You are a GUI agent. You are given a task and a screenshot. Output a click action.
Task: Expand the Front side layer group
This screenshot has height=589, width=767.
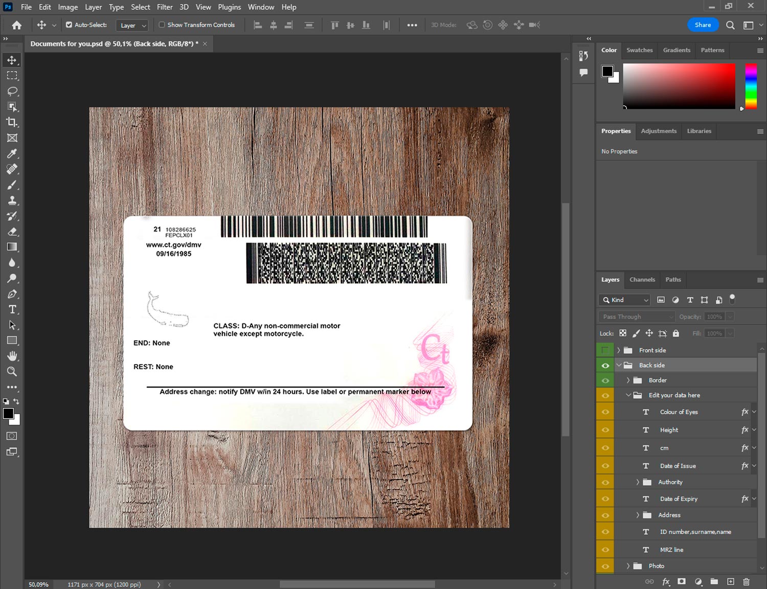619,350
